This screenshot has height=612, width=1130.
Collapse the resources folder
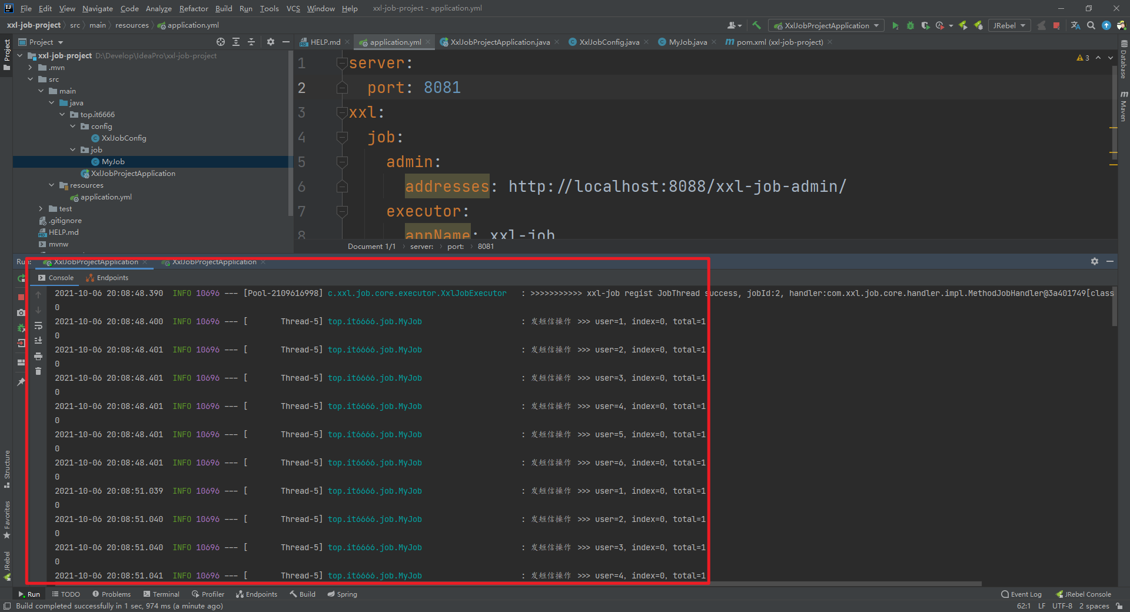52,185
